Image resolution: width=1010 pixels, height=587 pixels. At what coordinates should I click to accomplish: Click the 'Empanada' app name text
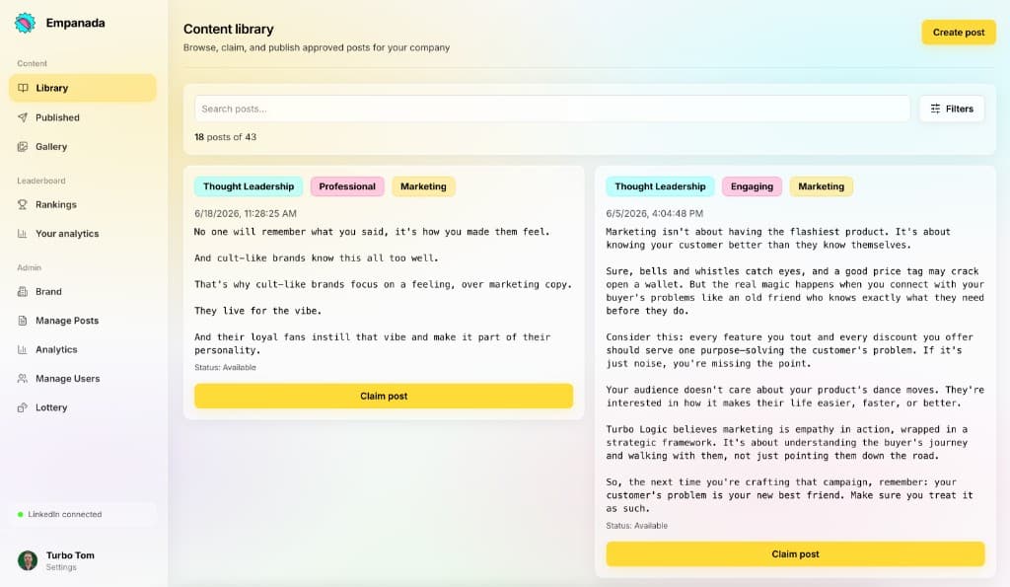pyautogui.click(x=75, y=24)
